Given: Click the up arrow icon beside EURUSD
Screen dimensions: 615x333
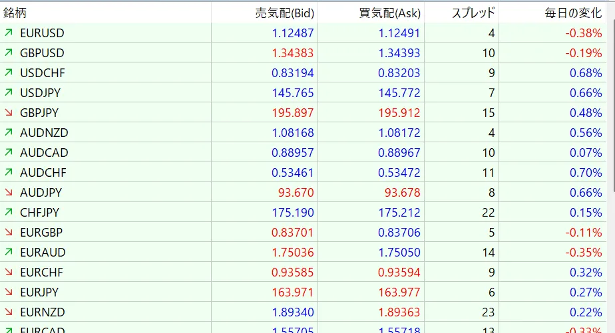Looking at the screenshot, I should 9,33.
